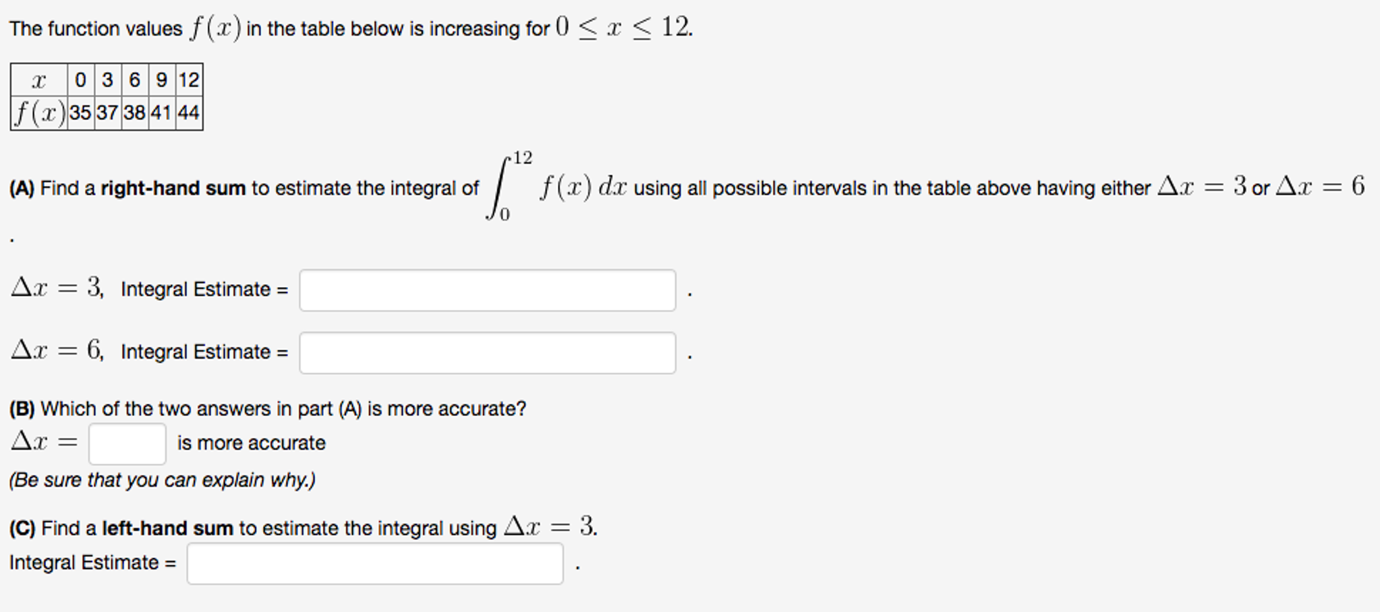
Task: Select the table cell containing 12
Action: pos(189,81)
